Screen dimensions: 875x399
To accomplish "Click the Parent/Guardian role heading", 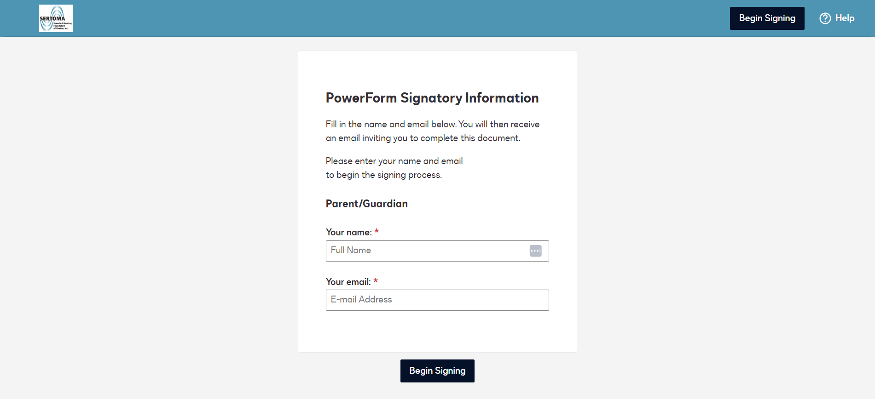I will (x=366, y=204).
